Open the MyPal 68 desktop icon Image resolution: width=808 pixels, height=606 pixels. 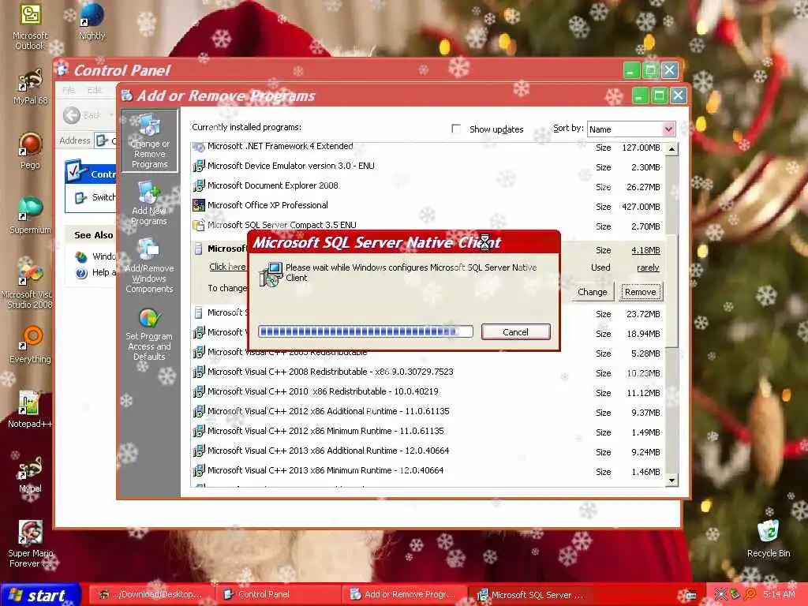point(31,87)
